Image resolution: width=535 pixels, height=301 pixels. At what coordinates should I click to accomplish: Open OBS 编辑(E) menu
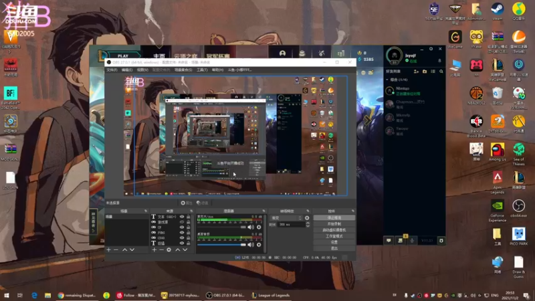[127, 70]
